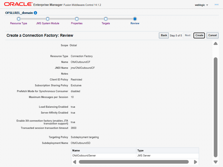223x167 pixels.
Task: Select the JMS Server type cell
Action: (x=168, y=156)
